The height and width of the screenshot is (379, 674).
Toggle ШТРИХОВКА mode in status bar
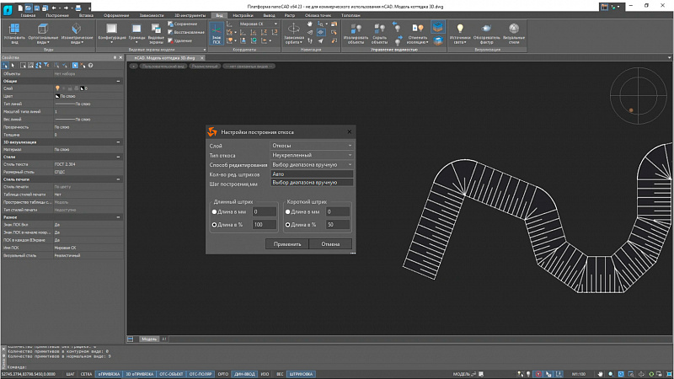coord(301,374)
